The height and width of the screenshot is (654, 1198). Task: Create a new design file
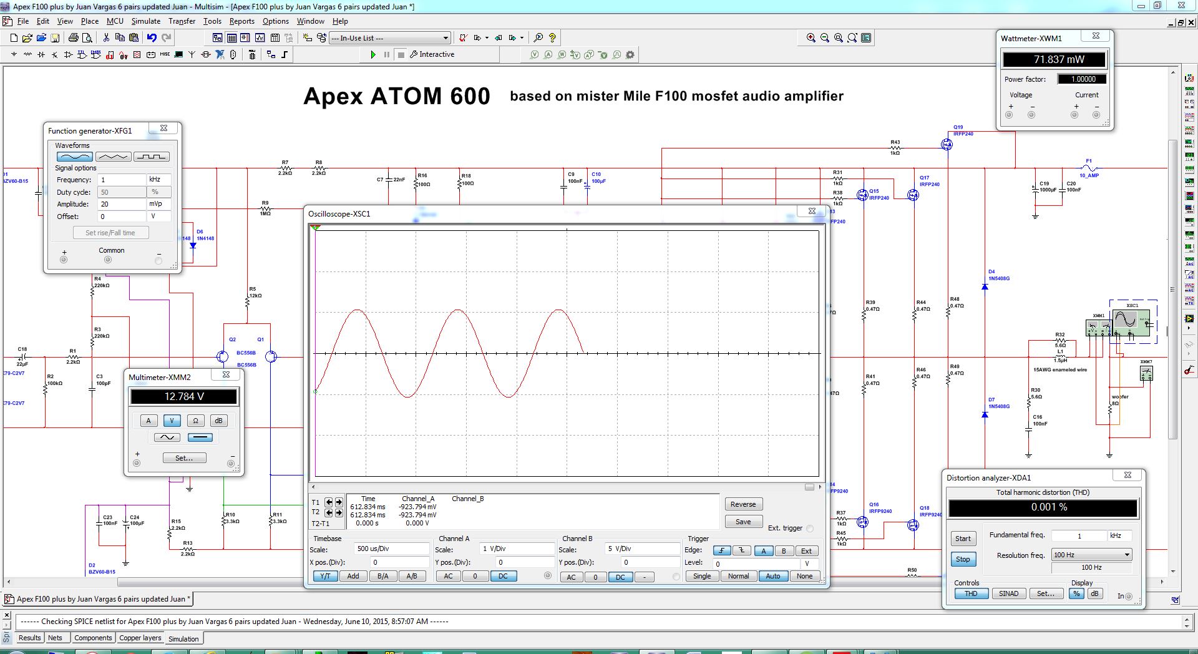(14, 38)
